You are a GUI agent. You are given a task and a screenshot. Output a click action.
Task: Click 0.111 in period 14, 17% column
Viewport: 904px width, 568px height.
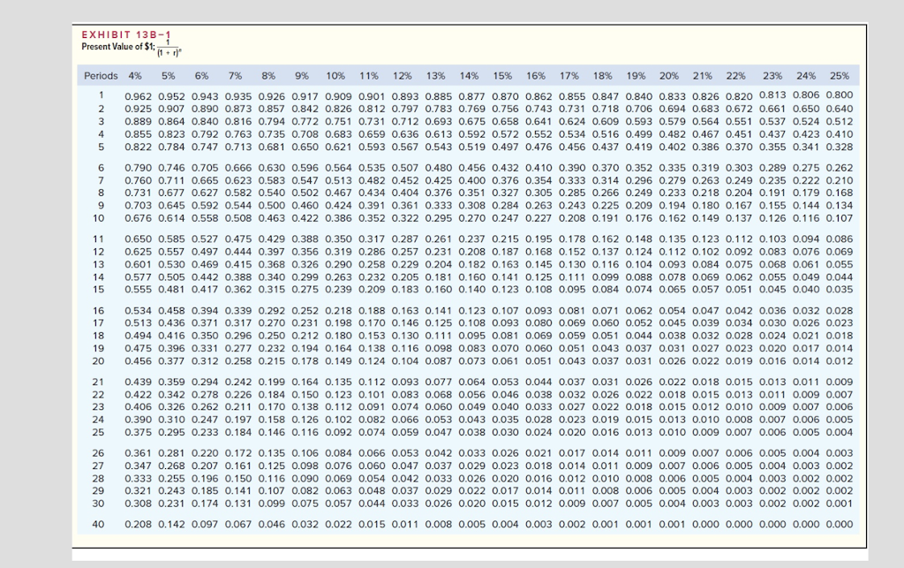pyautogui.click(x=572, y=276)
